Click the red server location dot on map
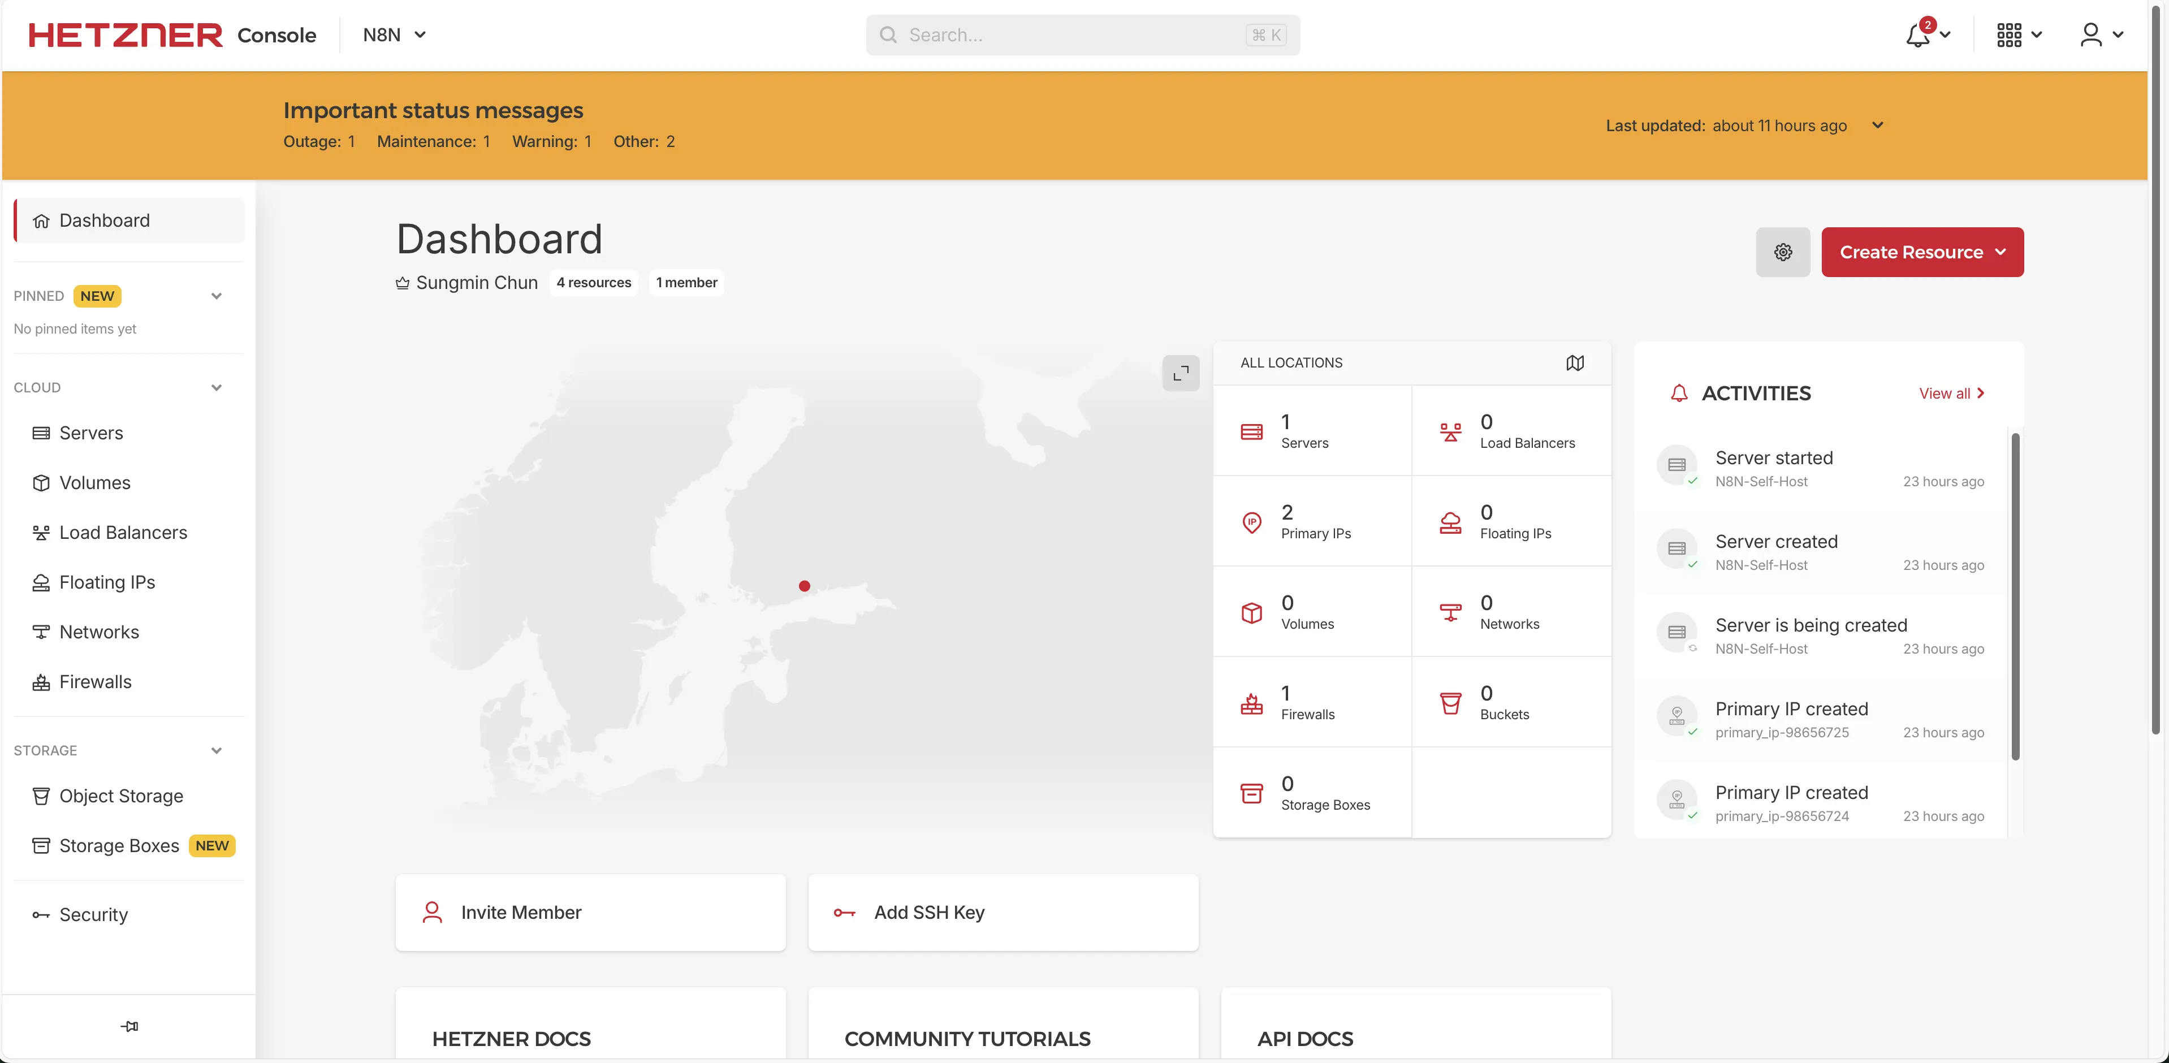The height and width of the screenshot is (1063, 2169). [804, 586]
